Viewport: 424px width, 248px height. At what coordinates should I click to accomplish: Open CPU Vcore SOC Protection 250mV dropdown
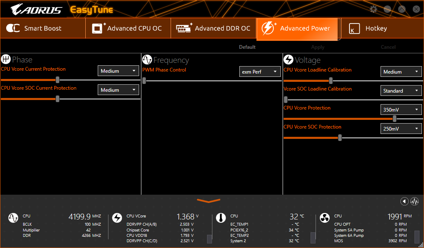point(401,129)
